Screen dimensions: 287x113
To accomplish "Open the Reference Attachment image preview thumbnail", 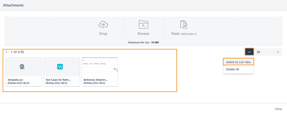I will [100, 67].
